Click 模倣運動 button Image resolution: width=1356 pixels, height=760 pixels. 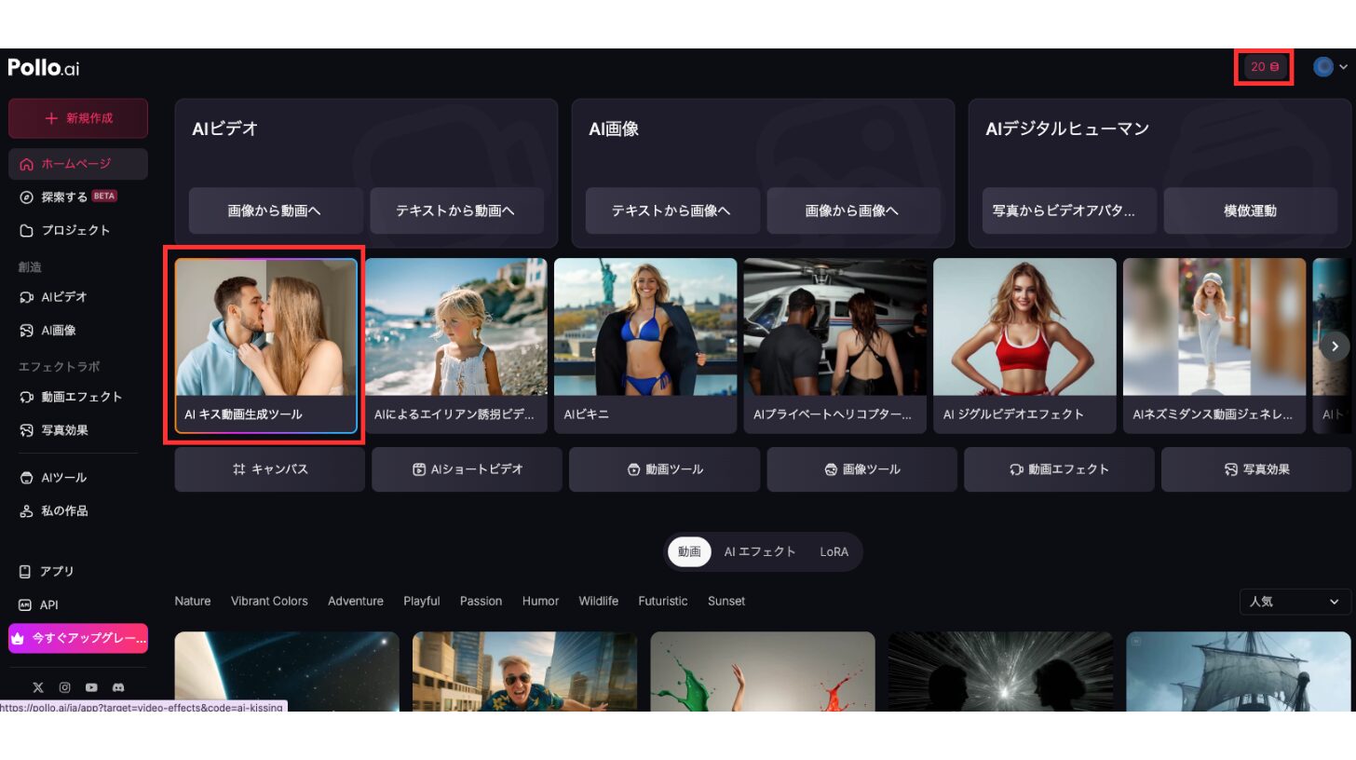point(1250,210)
